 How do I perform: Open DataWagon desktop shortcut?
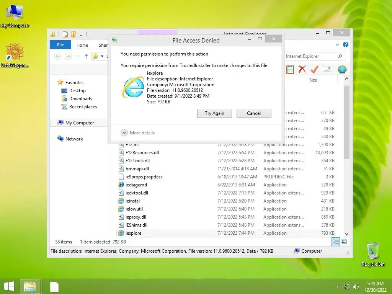[15, 55]
